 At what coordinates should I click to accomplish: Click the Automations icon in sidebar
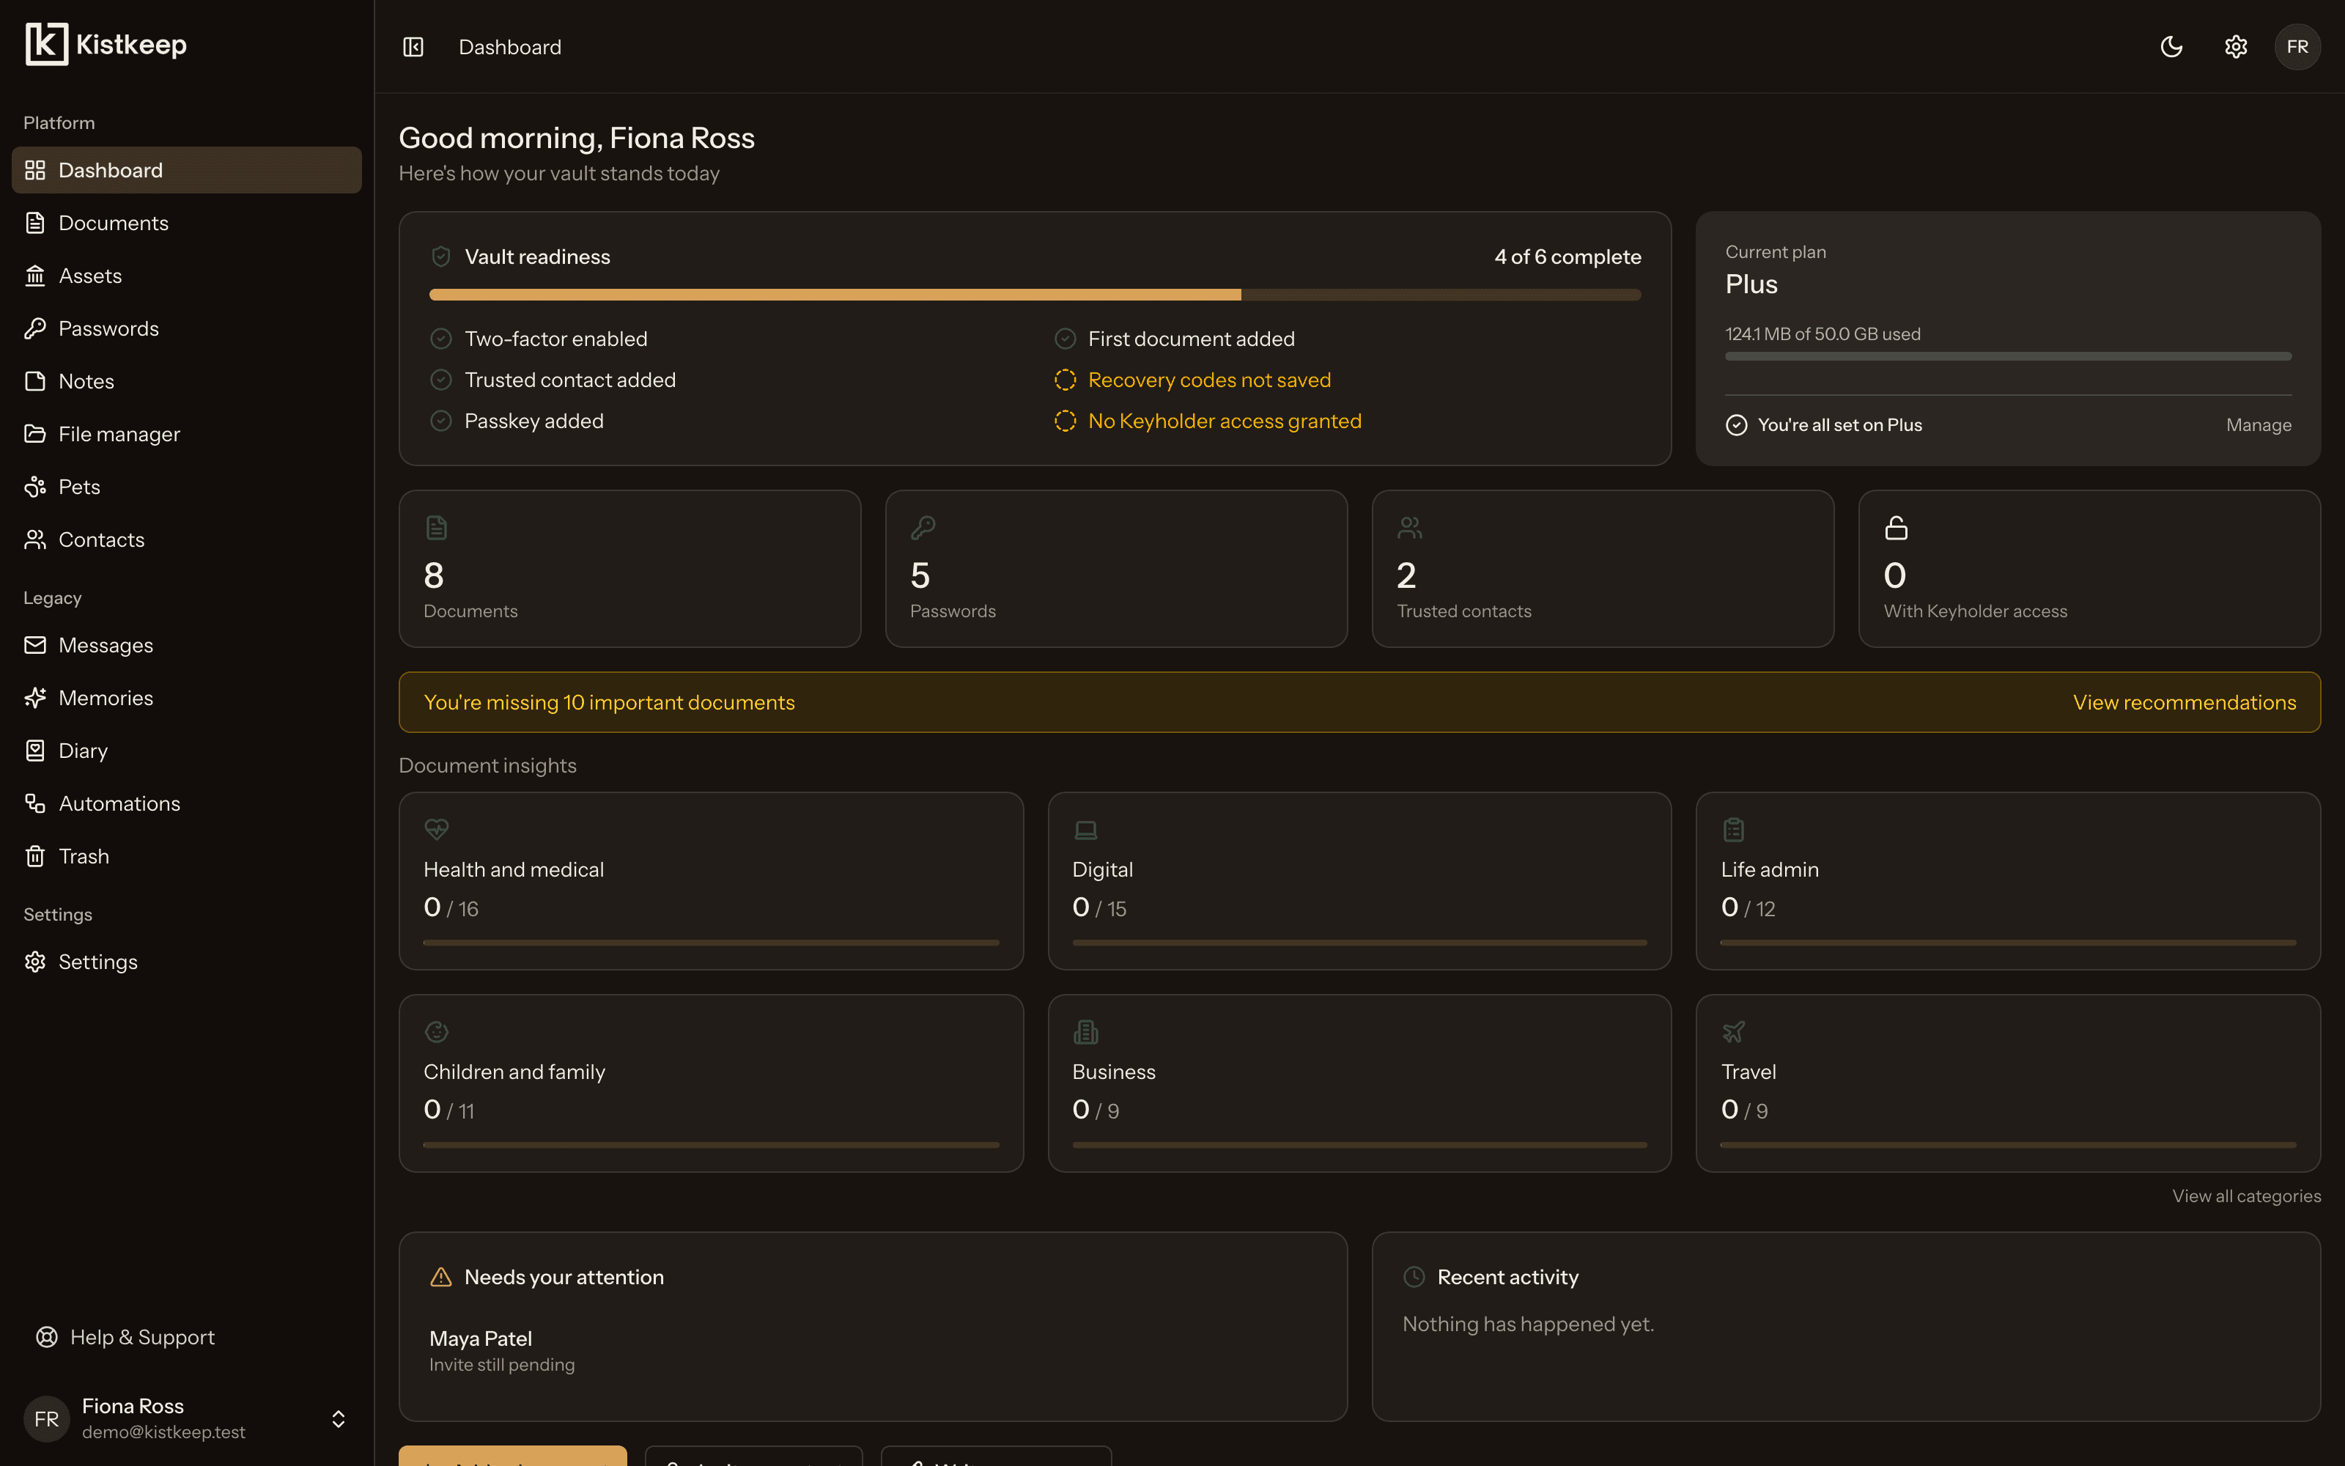tap(35, 803)
